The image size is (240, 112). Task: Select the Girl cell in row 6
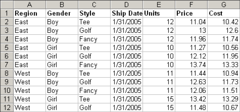[x=62, y=56]
